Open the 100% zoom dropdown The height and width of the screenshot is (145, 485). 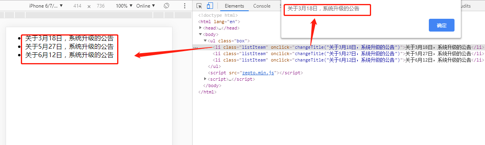click(124, 6)
